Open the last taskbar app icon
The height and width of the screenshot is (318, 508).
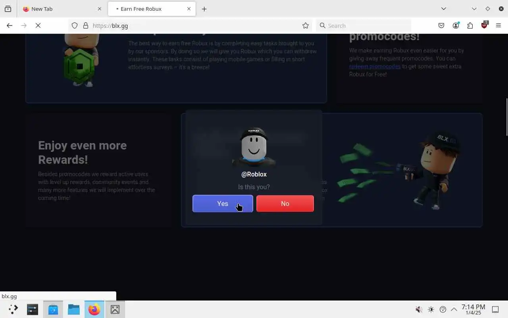coord(115,309)
